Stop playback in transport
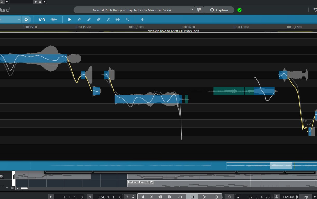 [192, 197]
